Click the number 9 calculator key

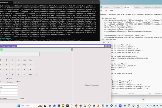pos(6,60)
